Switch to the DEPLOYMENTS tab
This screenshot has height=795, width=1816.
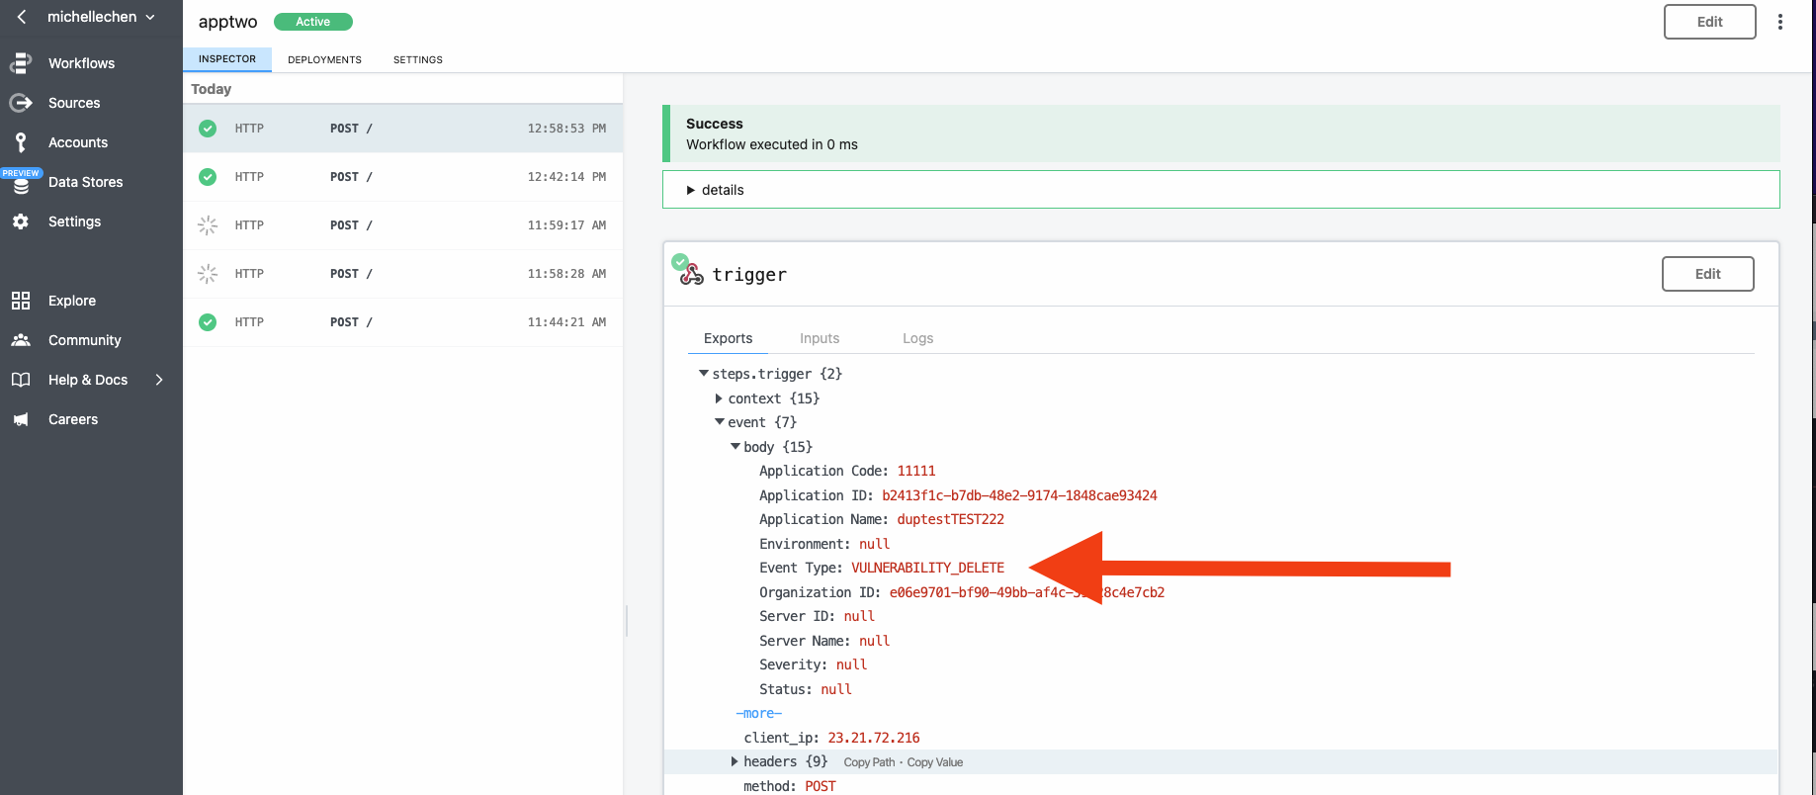324,59
